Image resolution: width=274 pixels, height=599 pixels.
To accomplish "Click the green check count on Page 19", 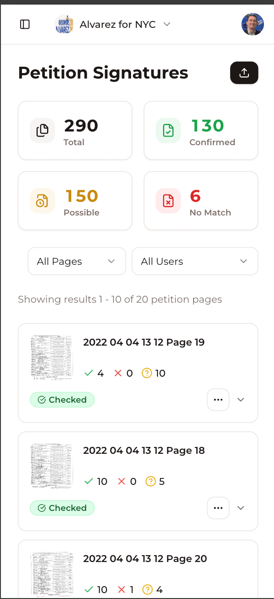I will point(93,373).
